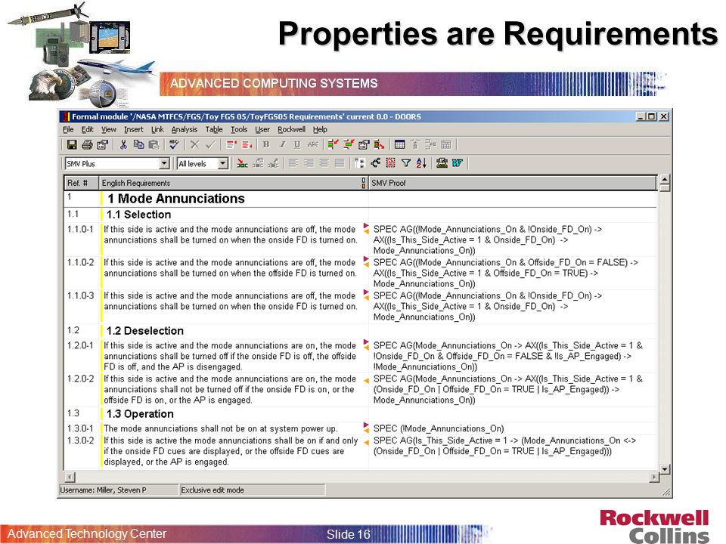Select the 1.2 Deselection heading row
Image resolution: width=726 pixels, height=544 pixels.
click(x=360, y=331)
